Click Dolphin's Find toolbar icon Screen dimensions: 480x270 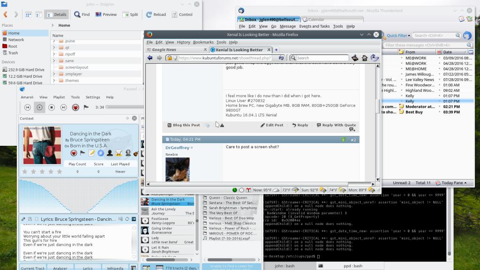(x=82, y=15)
